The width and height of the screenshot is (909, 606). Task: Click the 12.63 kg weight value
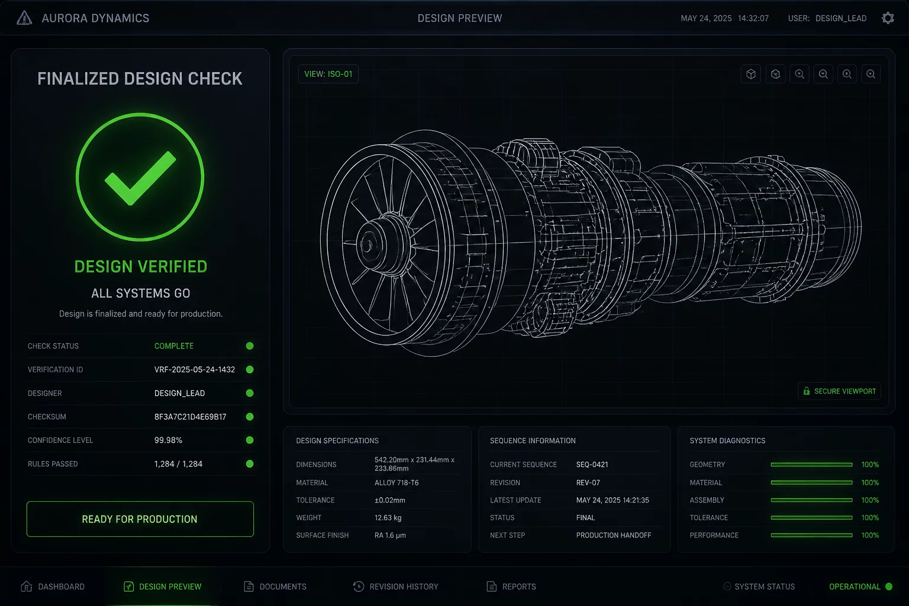tap(388, 518)
